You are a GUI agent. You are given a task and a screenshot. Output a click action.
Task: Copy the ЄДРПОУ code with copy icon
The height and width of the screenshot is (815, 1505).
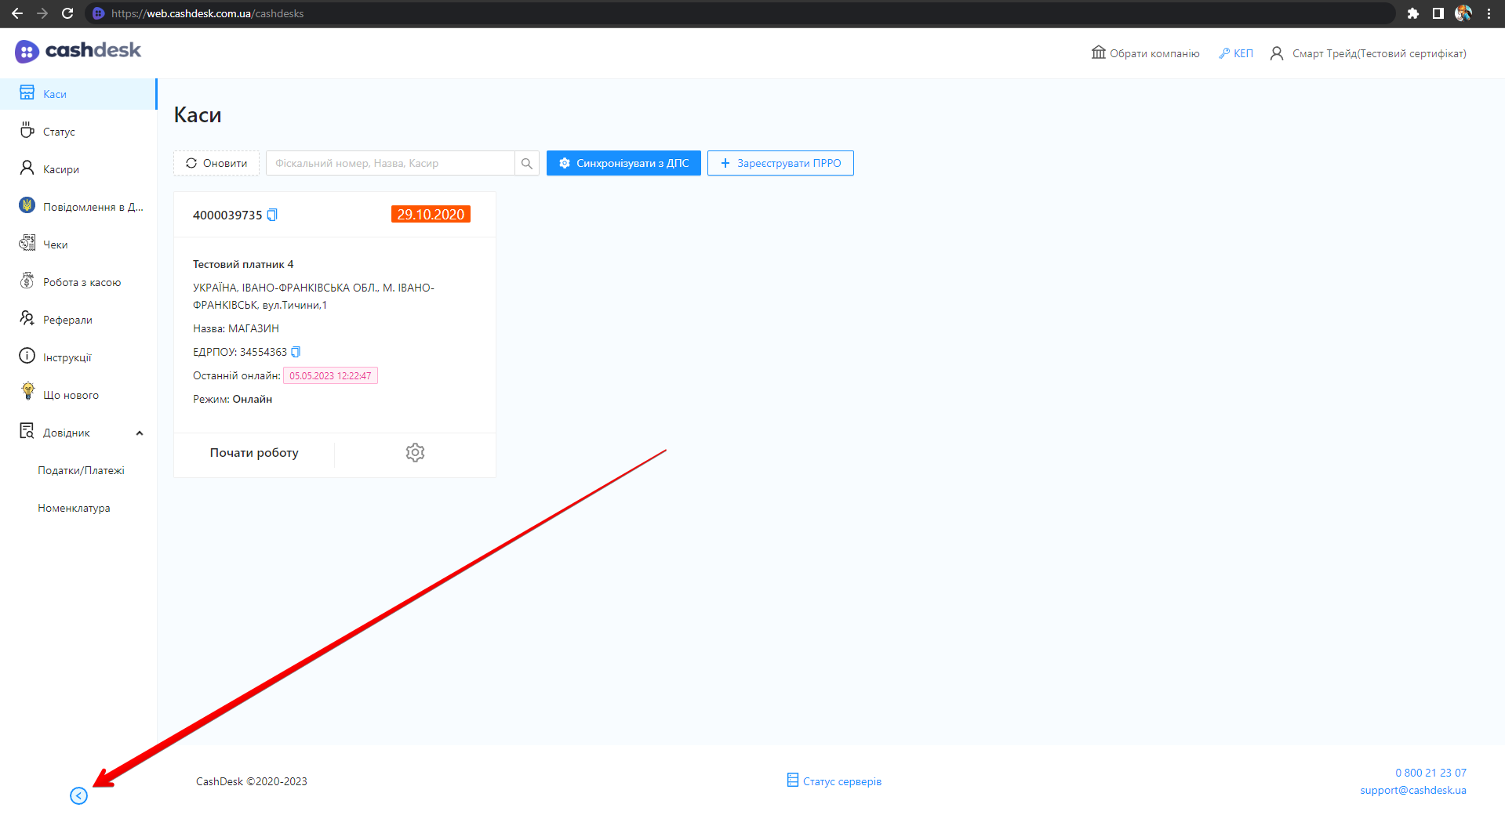click(296, 352)
